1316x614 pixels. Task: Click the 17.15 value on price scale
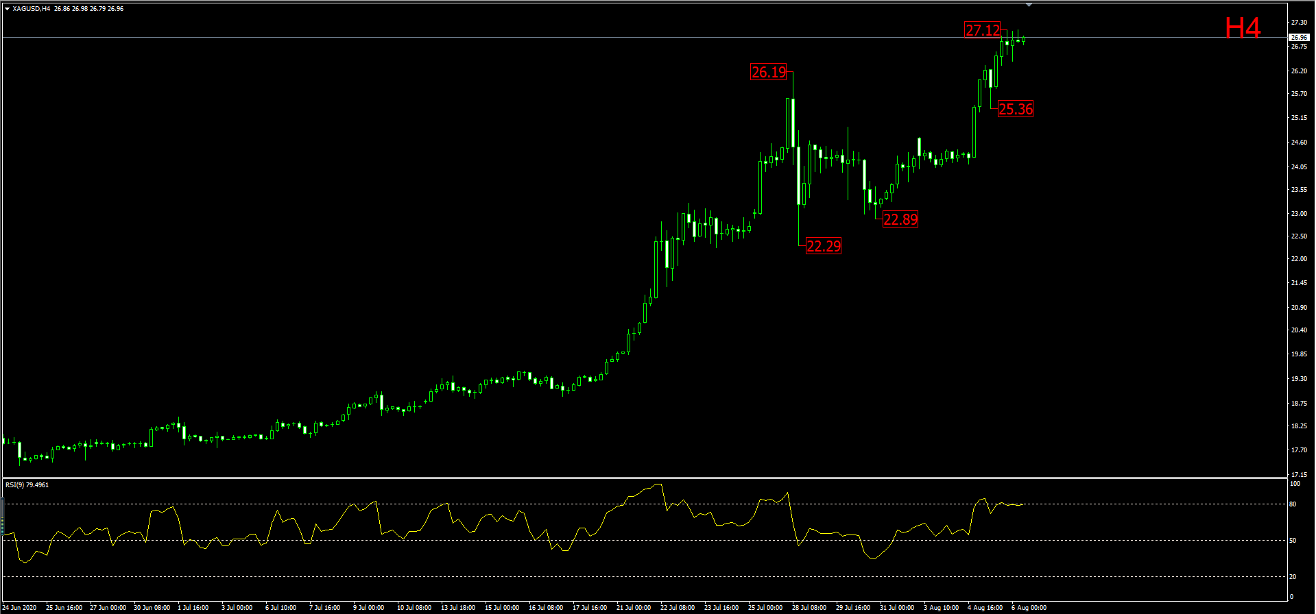[1299, 474]
